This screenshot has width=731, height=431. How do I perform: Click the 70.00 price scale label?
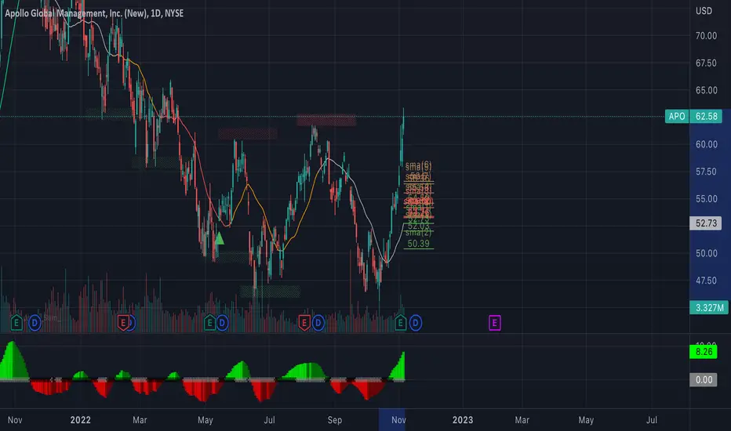click(706, 35)
